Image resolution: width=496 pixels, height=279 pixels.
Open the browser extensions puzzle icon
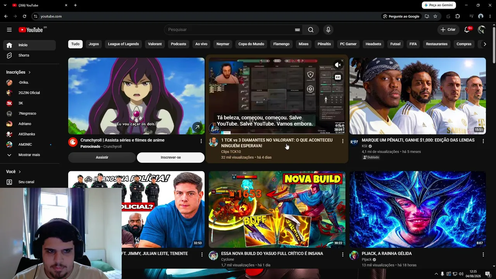click(458, 16)
